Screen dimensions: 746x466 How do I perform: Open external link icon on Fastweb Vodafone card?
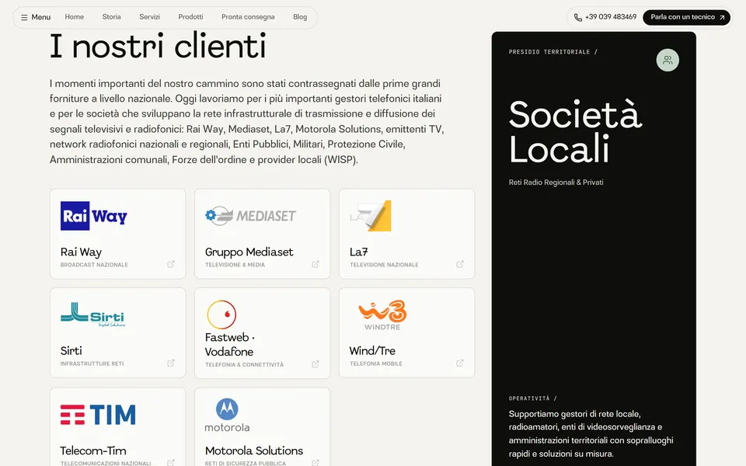(x=315, y=363)
